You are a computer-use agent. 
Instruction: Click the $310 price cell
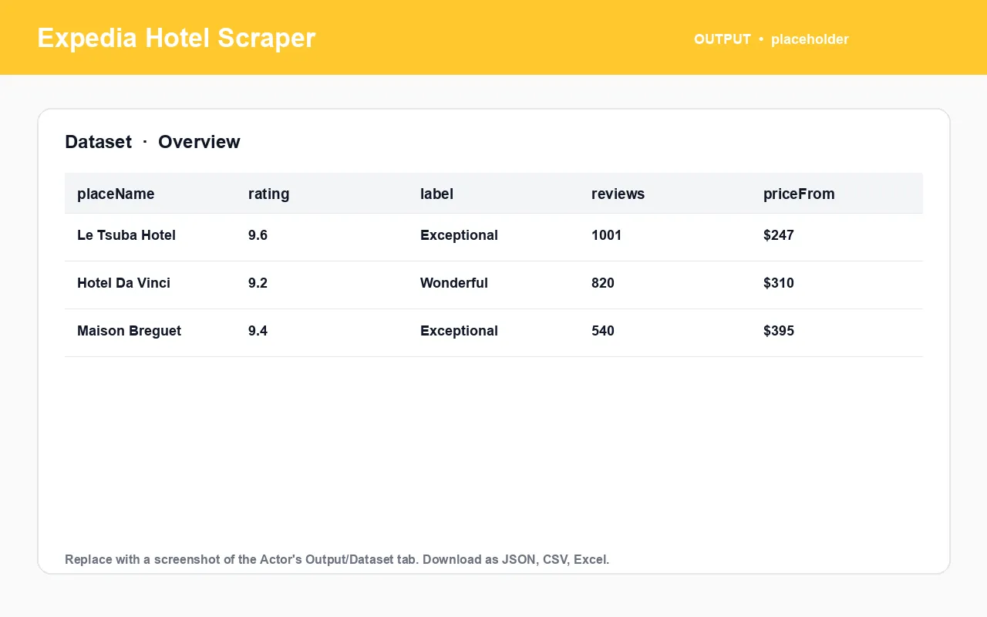(778, 283)
